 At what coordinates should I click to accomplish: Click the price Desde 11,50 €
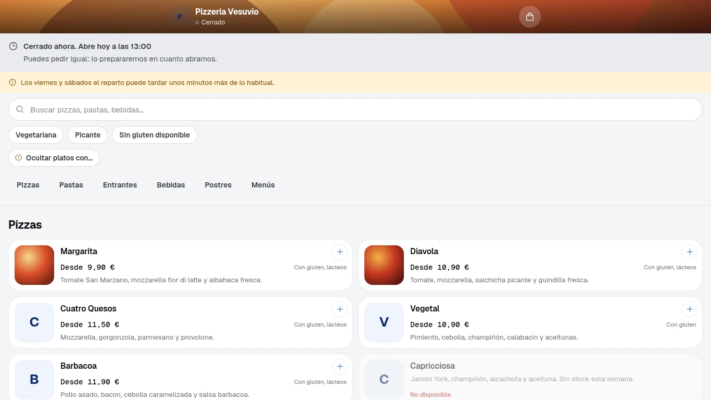coord(90,324)
